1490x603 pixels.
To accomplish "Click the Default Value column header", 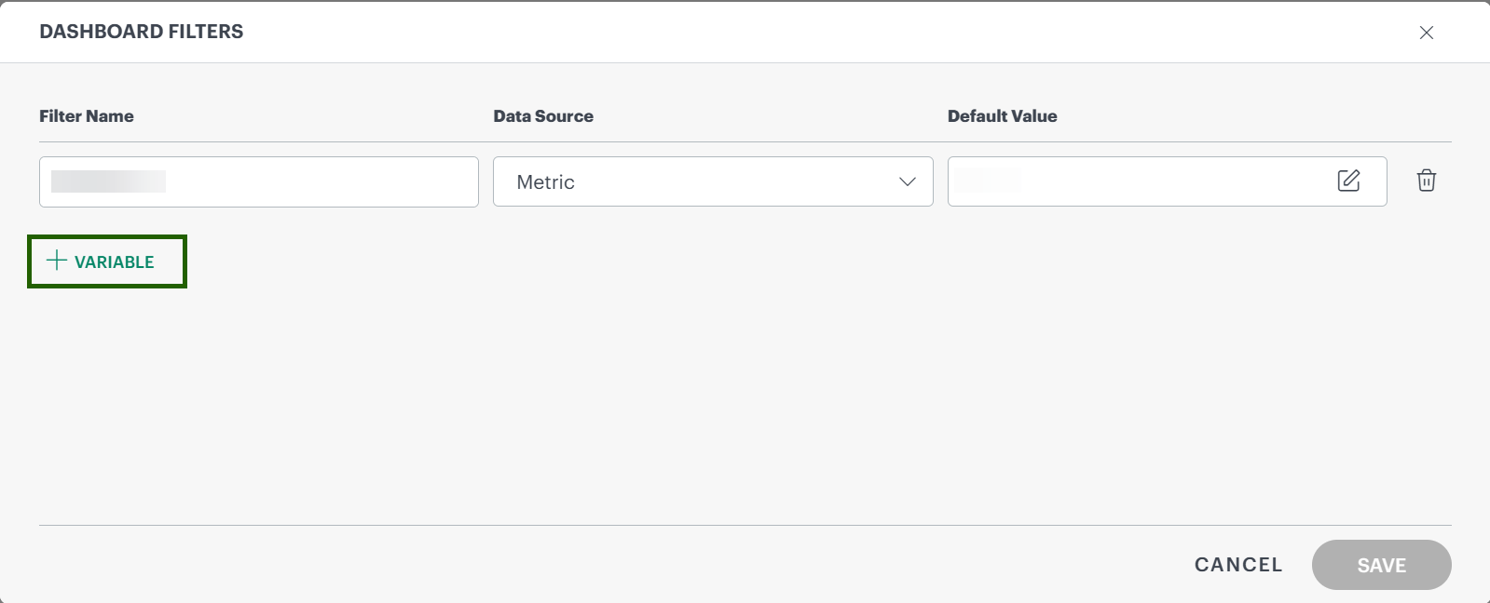I will pyautogui.click(x=1002, y=116).
